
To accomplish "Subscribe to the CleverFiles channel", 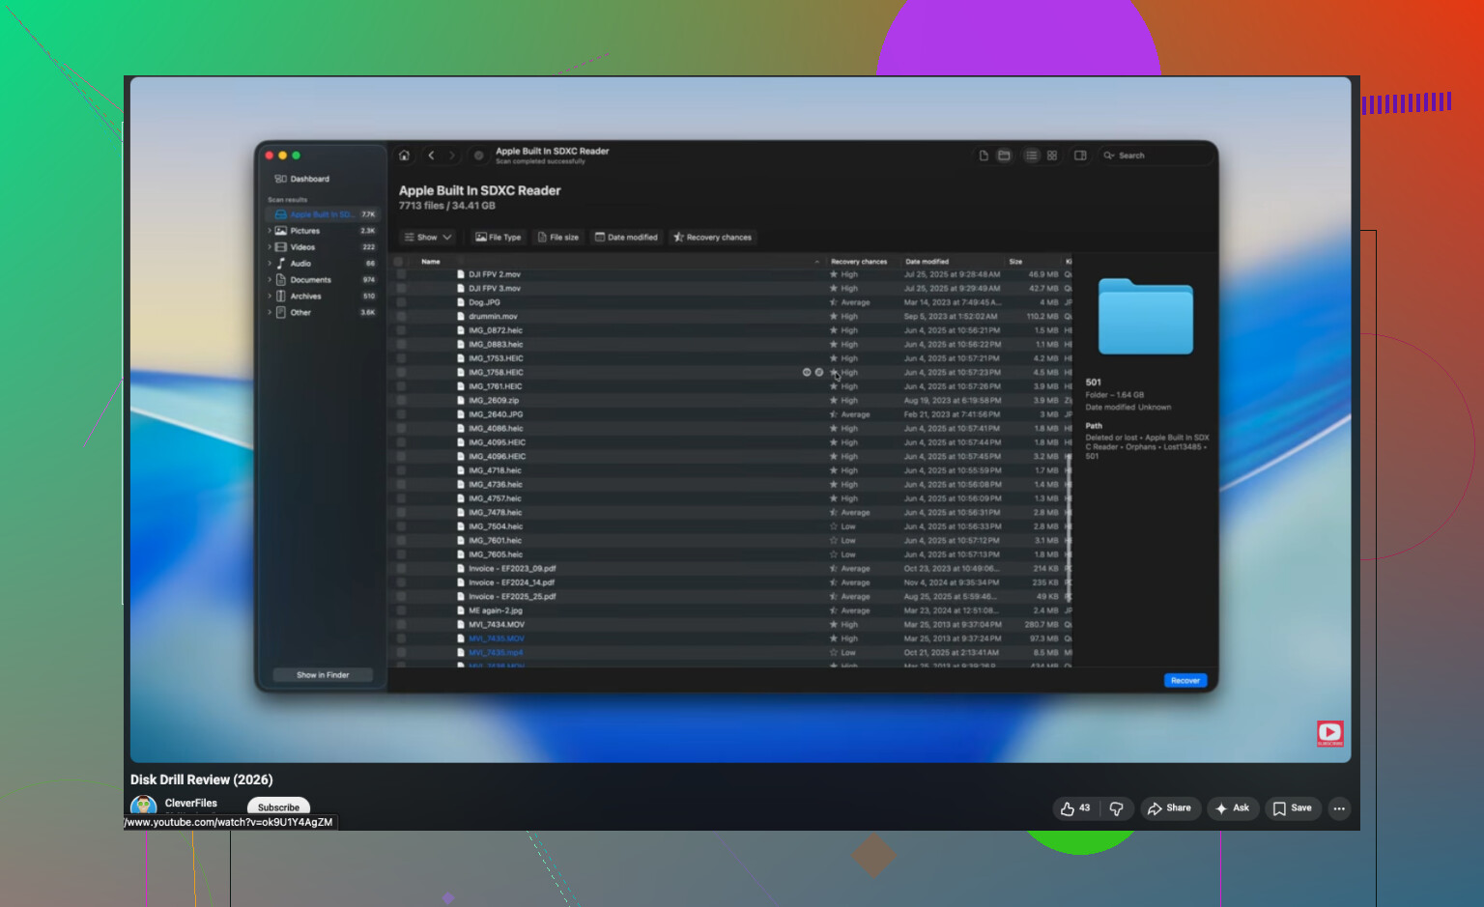I will coord(278,808).
